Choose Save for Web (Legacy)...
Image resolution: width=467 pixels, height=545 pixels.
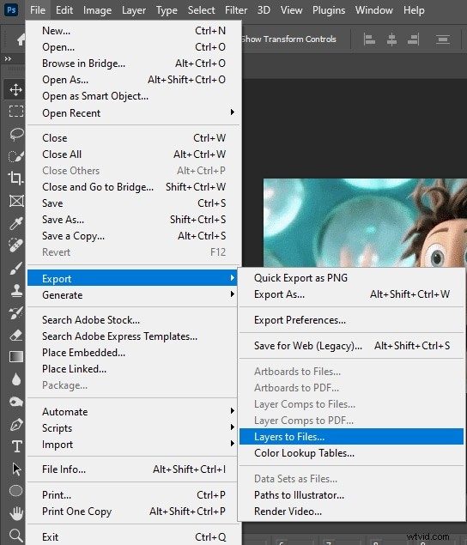[x=351, y=346]
